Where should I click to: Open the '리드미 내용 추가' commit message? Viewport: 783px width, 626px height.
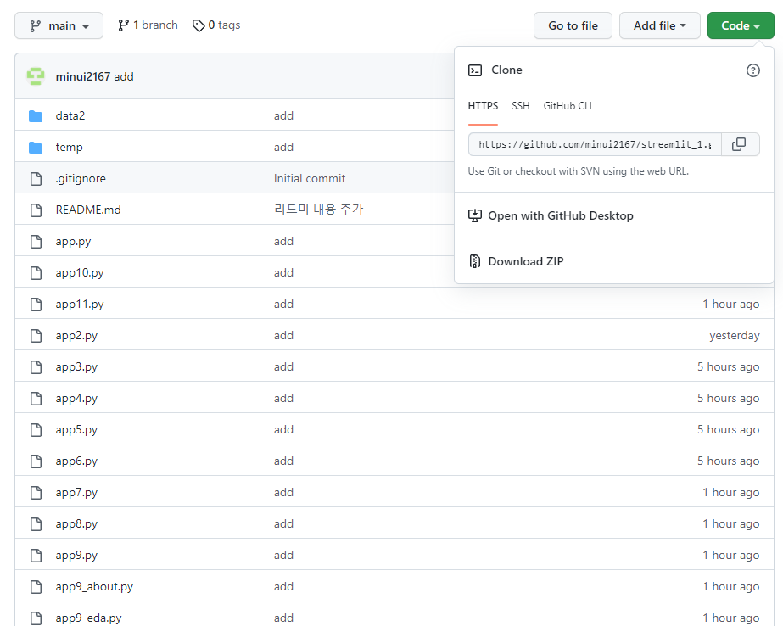tap(319, 210)
